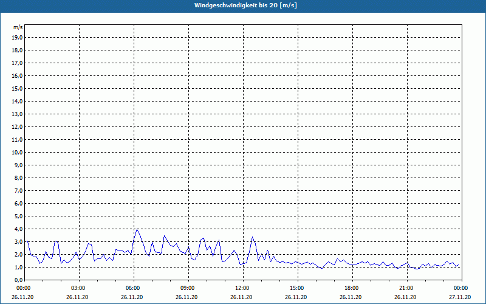Click the "26.11.20" date under 15:00

click(296, 297)
